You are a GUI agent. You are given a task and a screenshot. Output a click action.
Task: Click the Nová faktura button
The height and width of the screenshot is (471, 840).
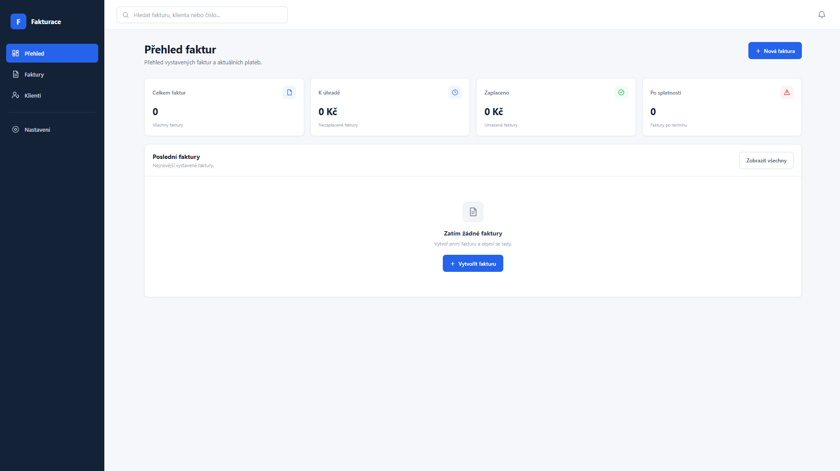(775, 51)
